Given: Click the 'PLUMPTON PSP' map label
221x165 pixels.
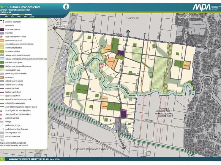Looking at the screenshot, I should pos(132,18).
